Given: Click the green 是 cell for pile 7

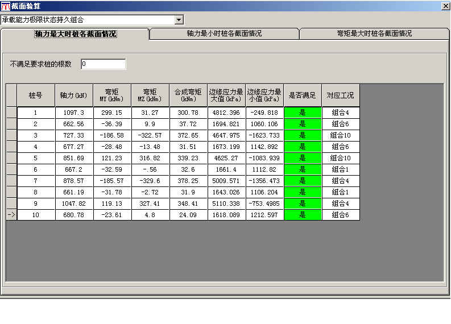Looking at the screenshot, I should pyautogui.click(x=303, y=181).
